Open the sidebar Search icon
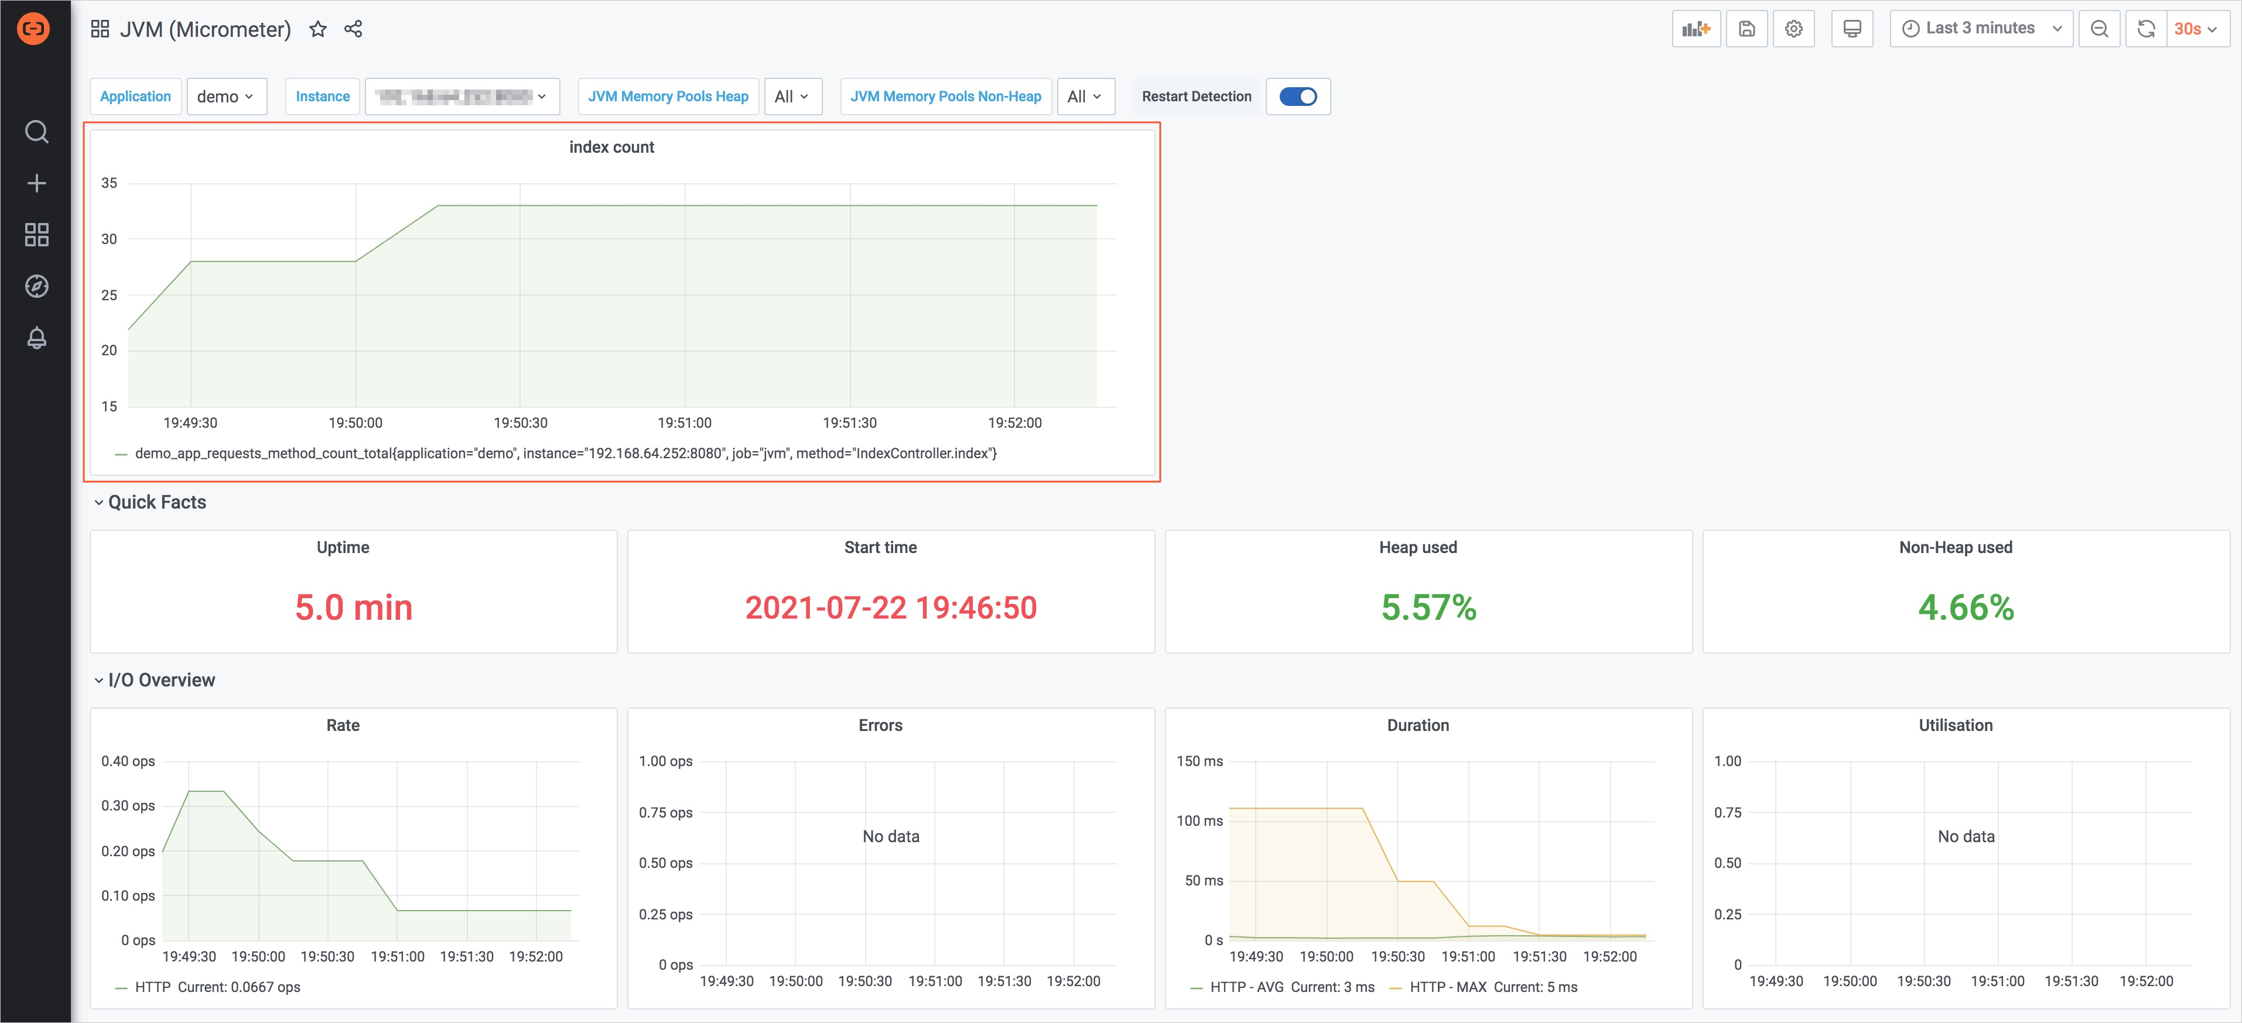 click(36, 131)
